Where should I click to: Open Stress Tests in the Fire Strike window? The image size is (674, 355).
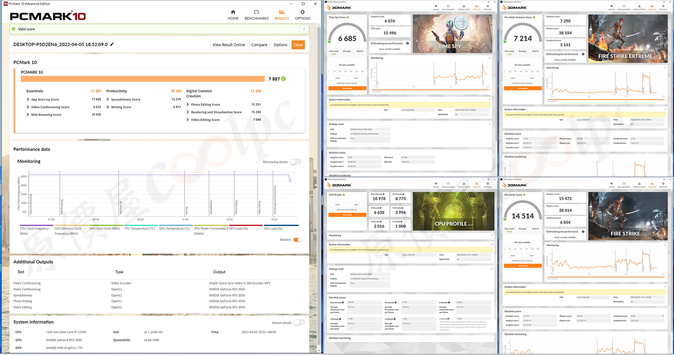[639, 185]
